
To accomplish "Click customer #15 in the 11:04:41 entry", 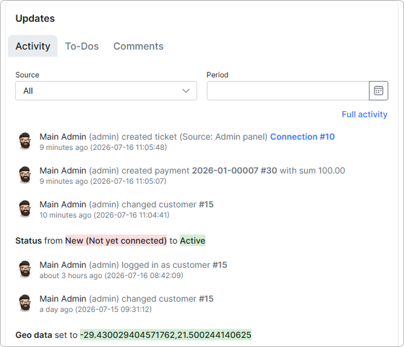I will coord(206,204).
